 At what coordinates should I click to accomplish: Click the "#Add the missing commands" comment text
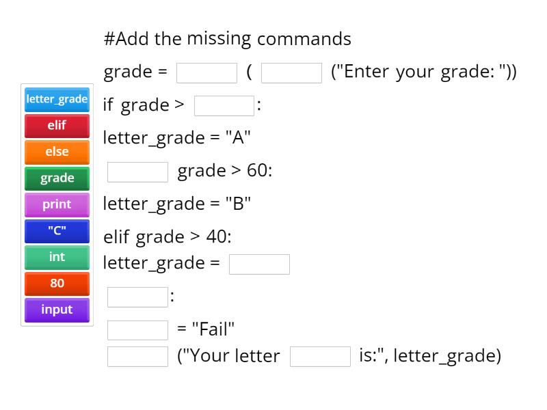point(227,38)
